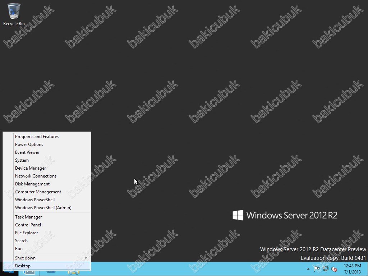The height and width of the screenshot is (276, 368).
Task: Open Task Manager from the menu
Action: (47, 217)
